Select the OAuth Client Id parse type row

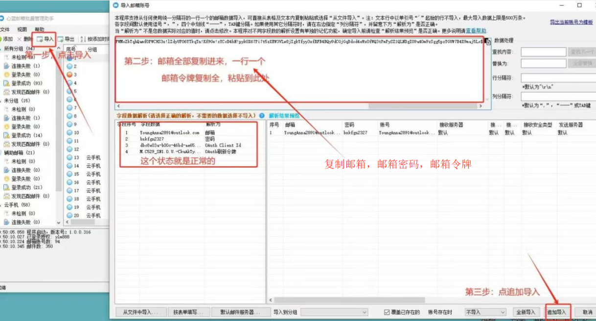click(x=223, y=145)
